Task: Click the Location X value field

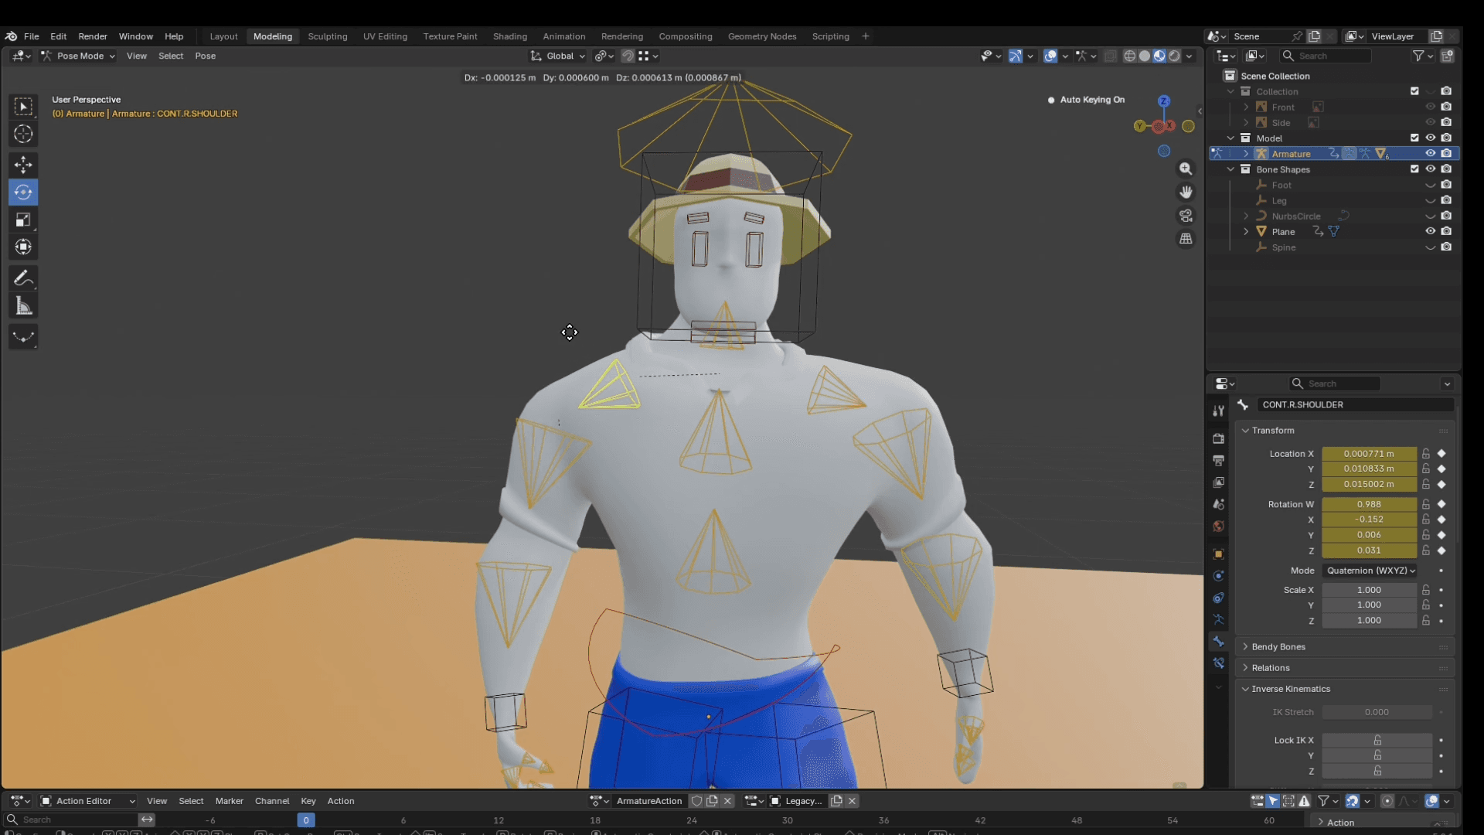Action: pyautogui.click(x=1368, y=454)
